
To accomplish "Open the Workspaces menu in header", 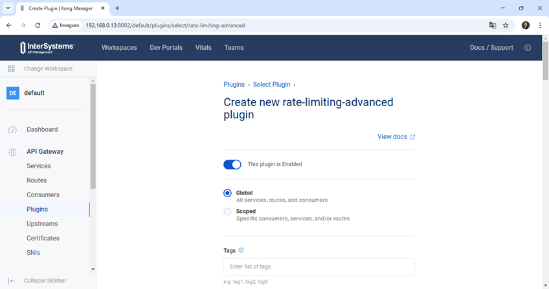I will pos(119,48).
